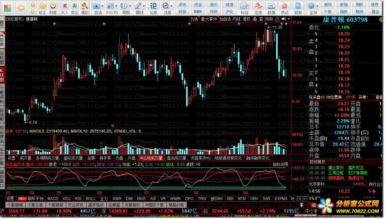The image size is (385, 219).
Task: Click the 修正 refresh icon
Action: click(42, 6)
